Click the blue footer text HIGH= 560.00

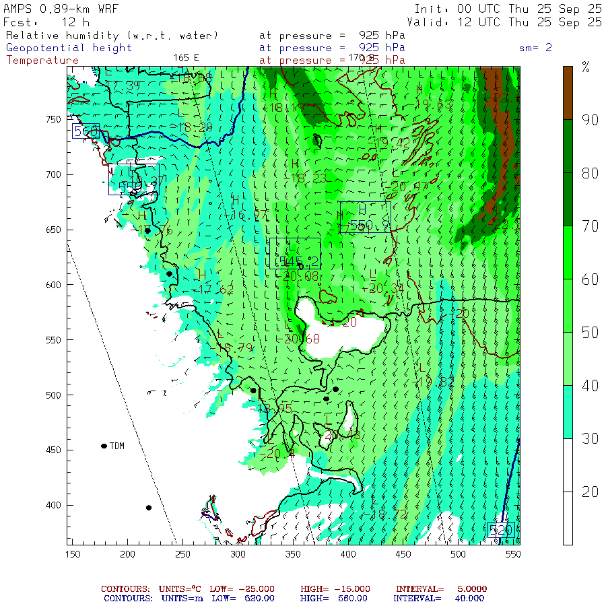tap(334, 599)
